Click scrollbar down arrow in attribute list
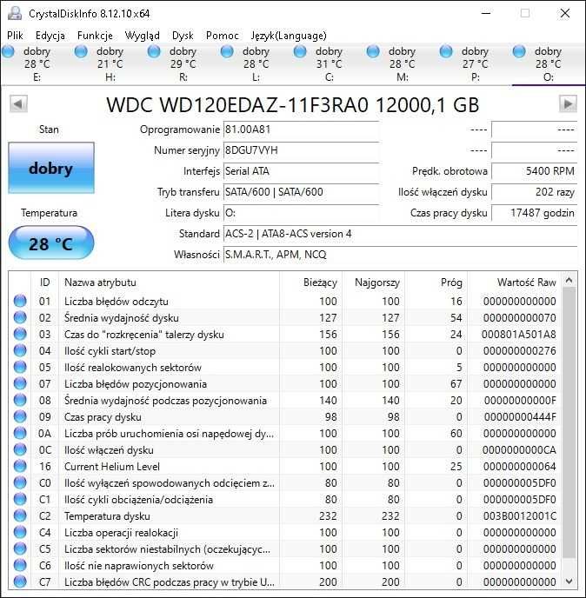This screenshot has width=586, height=598. (x=569, y=581)
